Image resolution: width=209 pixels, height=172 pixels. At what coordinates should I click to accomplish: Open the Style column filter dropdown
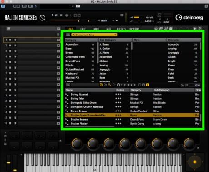pyautogui.click(x=165, y=40)
